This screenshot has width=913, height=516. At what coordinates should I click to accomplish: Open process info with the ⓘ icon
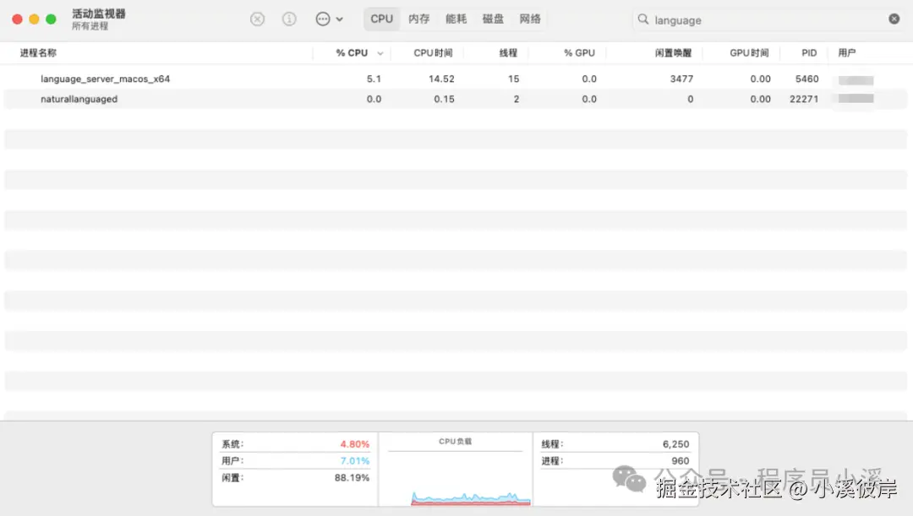[x=288, y=19]
